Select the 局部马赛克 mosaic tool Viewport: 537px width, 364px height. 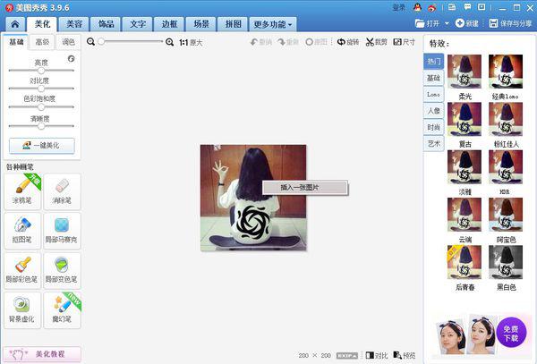point(62,230)
